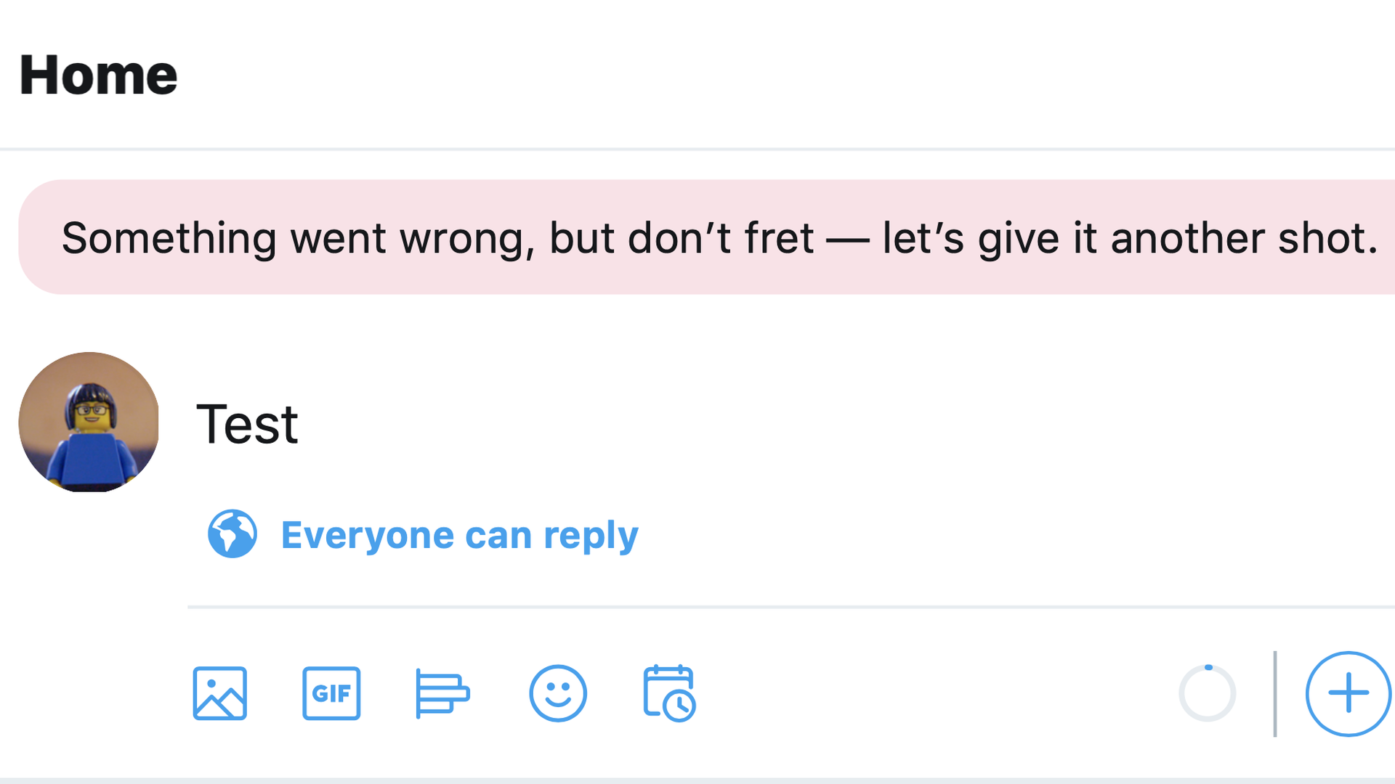Click the character count progress circle

tap(1207, 694)
